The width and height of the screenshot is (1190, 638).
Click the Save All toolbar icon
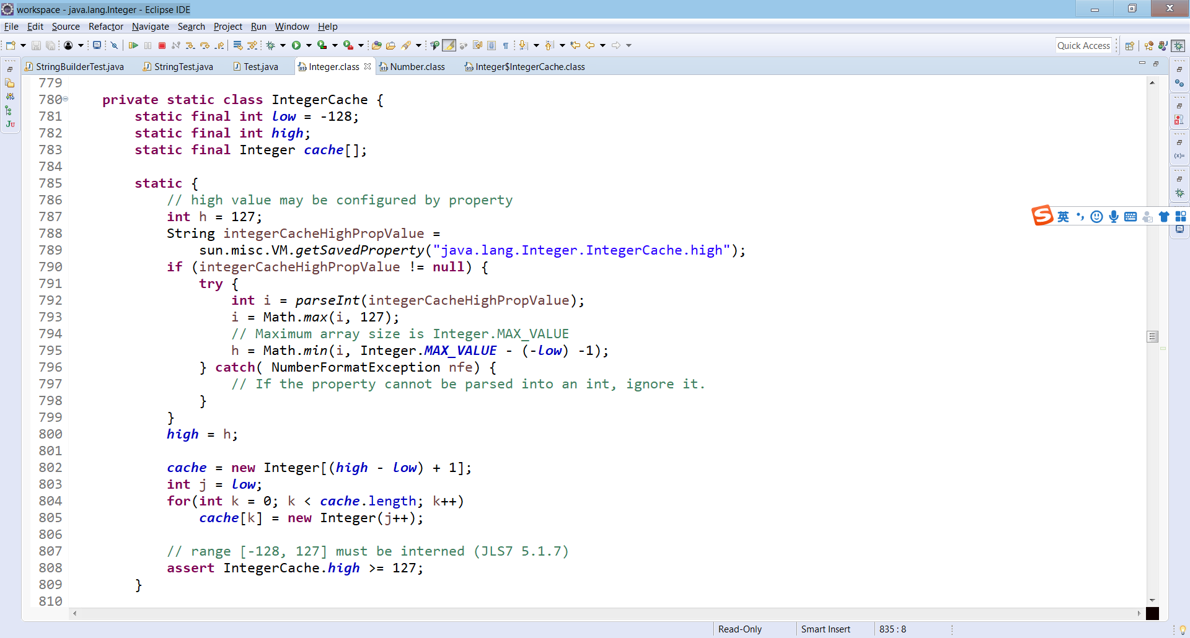point(51,45)
